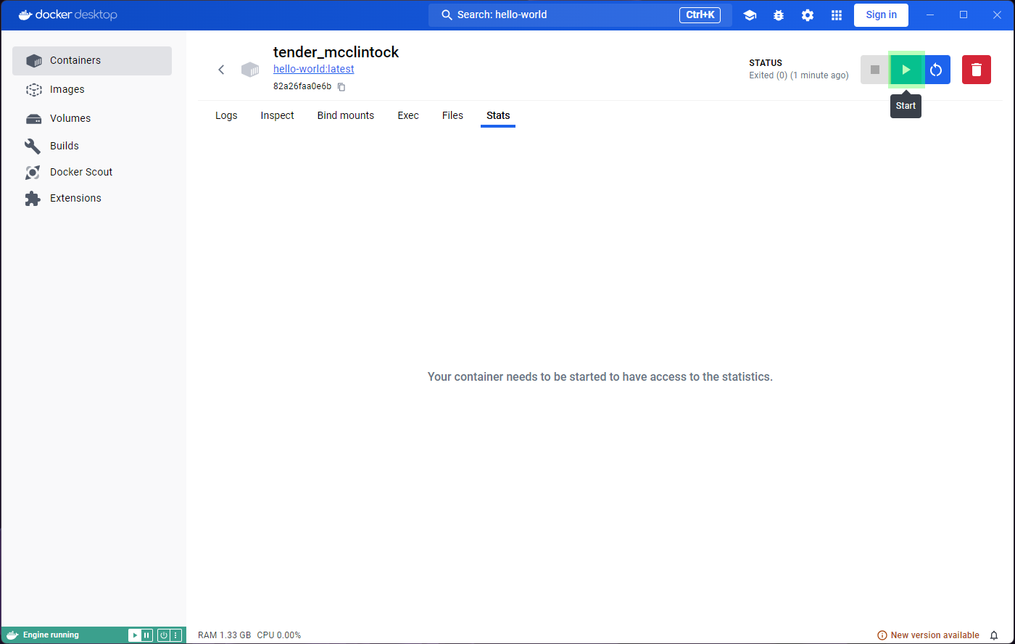Image resolution: width=1015 pixels, height=644 pixels.
Task: Open notifications bell in status bar
Action: 994,635
